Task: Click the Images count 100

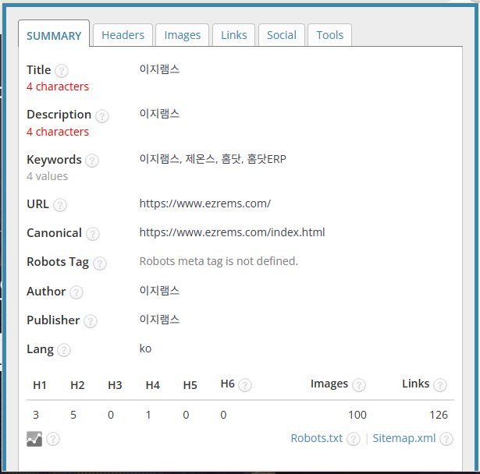Action: pos(357,415)
